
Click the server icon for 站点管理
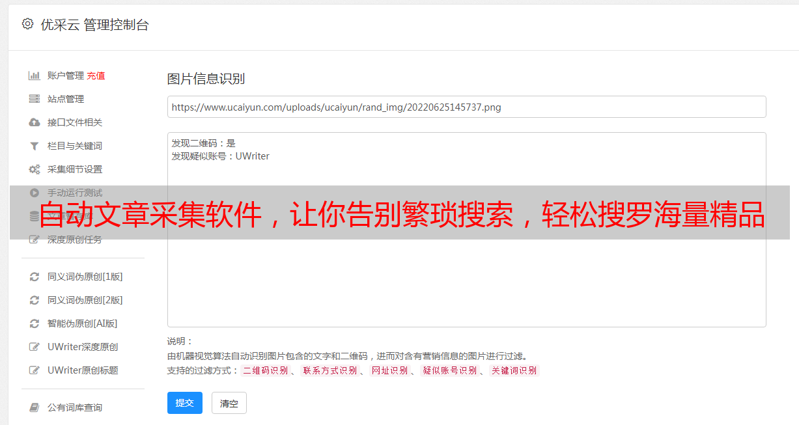(x=35, y=99)
